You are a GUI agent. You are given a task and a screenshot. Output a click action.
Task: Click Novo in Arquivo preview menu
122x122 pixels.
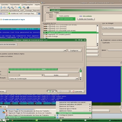pyautogui.click(x=51, y=15)
